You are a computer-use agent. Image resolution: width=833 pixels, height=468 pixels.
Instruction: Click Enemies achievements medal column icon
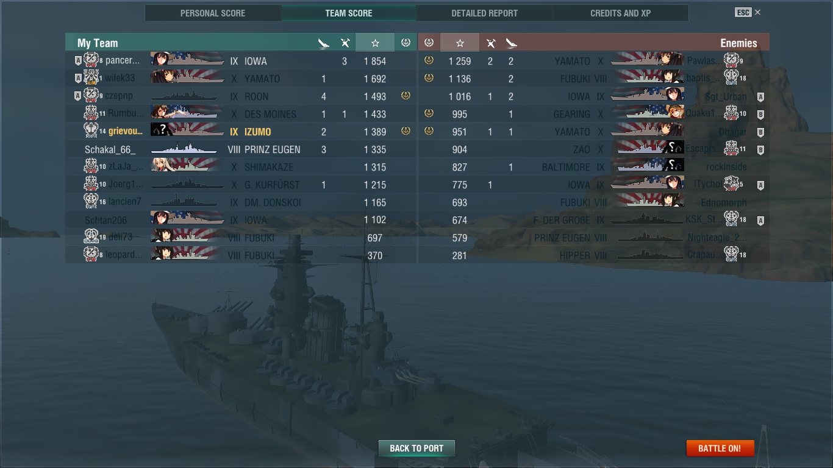pyautogui.click(x=429, y=43)
